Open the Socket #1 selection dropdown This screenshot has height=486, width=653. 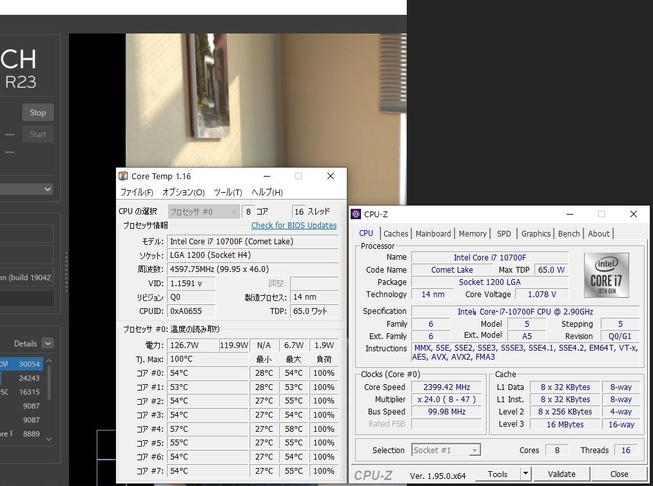tap(447, 450)
